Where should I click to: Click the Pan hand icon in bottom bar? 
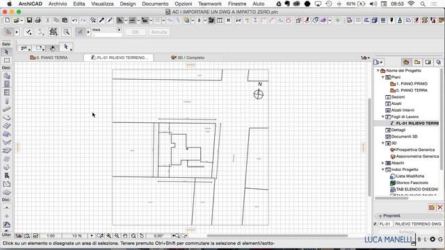(125, 235)
